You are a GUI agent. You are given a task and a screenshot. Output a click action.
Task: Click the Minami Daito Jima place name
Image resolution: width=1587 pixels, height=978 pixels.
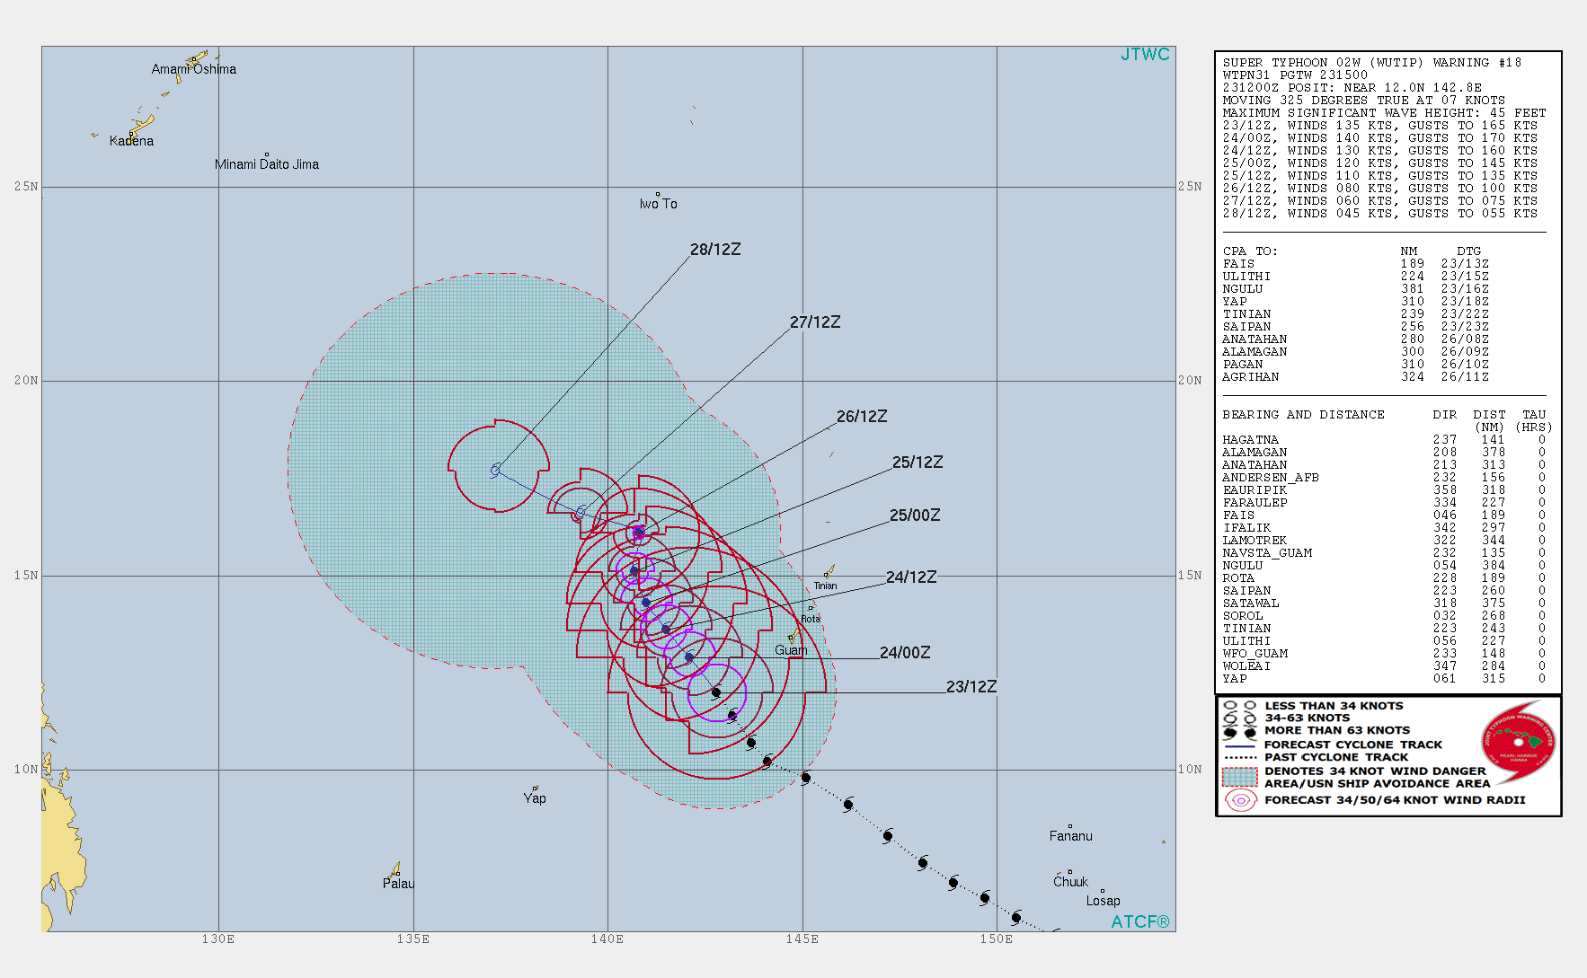[267, 164]
